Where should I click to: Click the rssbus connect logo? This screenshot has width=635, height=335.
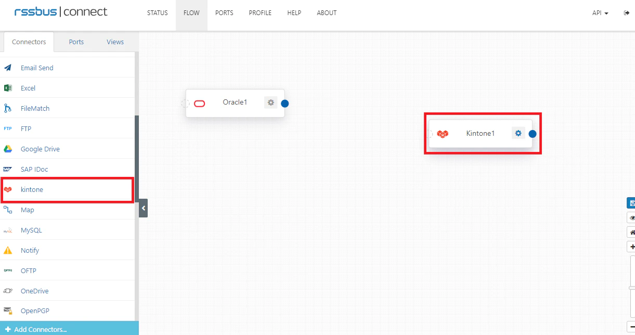pos(61,11)
